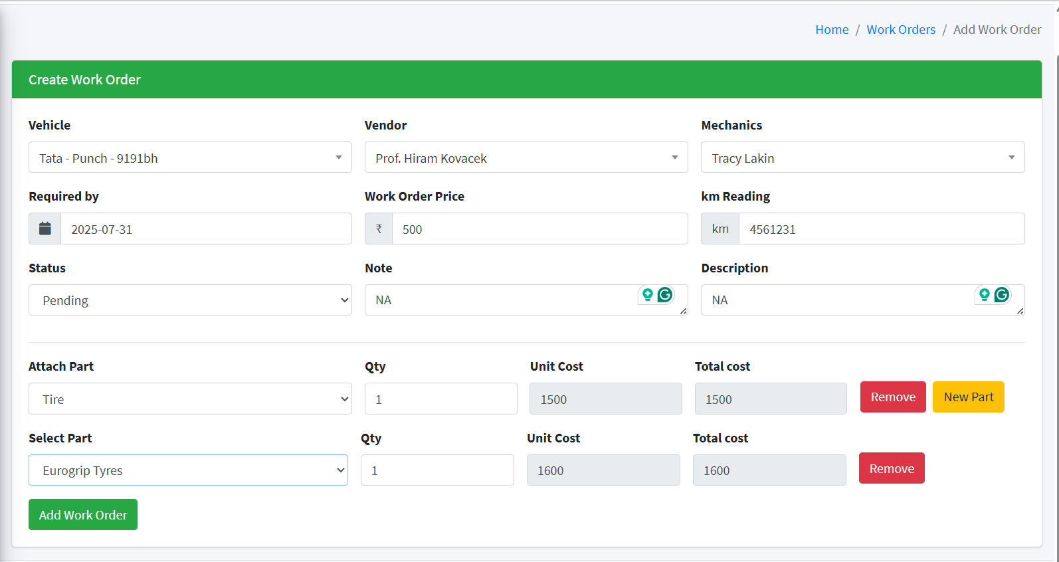The height and width of the screenshot is (562, 1059).
Task: Open the Attach Part dropdown showing Tire
Action: [190, 399]
